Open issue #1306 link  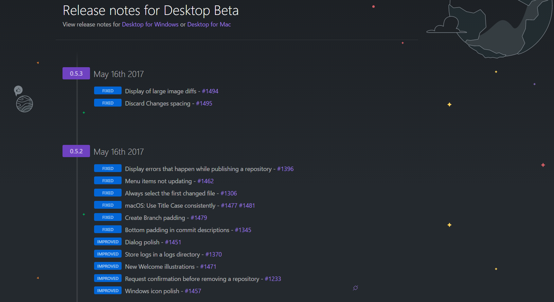coord(229,193)
